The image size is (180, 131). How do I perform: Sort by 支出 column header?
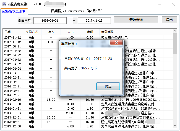click(x=70, y=32)
